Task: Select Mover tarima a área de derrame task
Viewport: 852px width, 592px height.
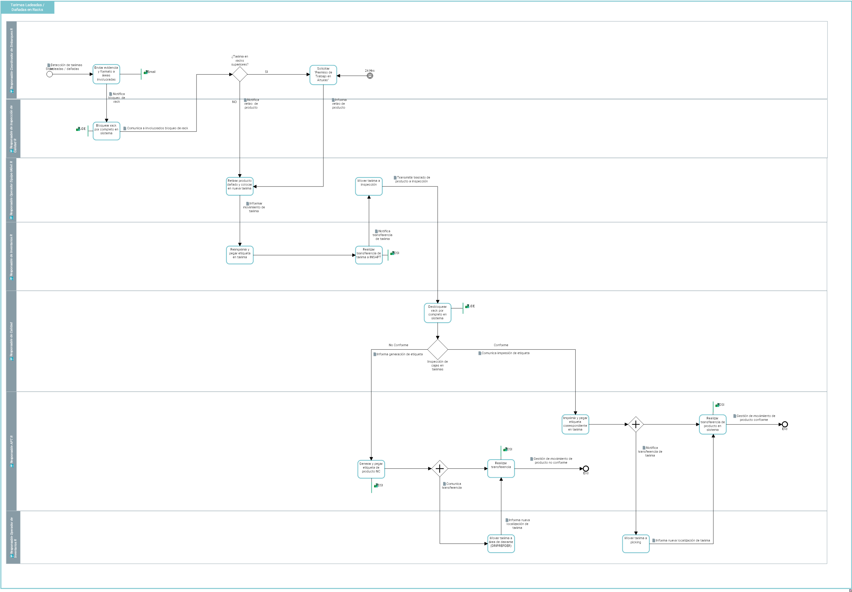Action: (x=501, y=544)
